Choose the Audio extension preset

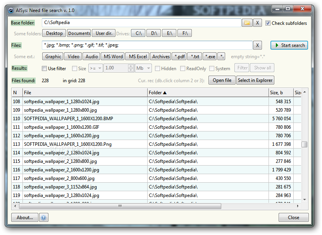pos(91,56)
